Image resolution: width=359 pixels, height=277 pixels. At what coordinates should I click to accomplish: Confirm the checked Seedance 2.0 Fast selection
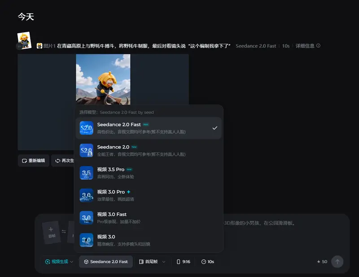pyautogui.click(x=215, y=128)
